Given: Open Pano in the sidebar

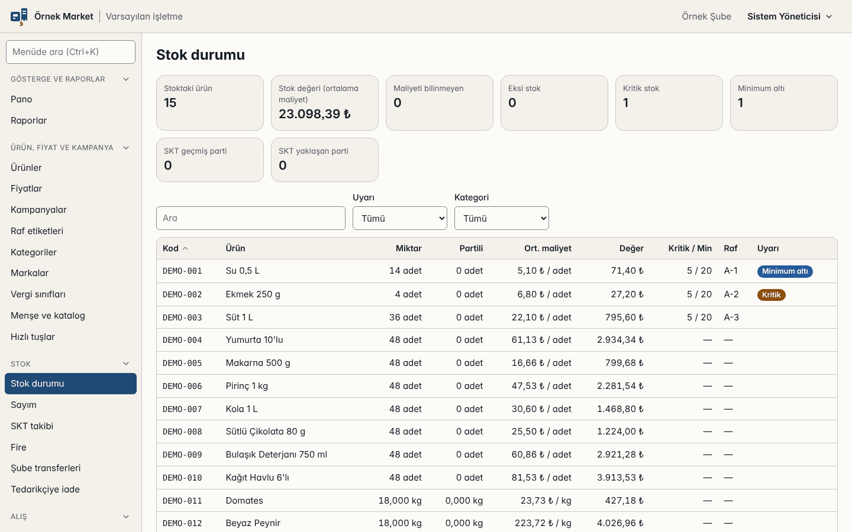Looking at the screenshot, I should (70, 99).
